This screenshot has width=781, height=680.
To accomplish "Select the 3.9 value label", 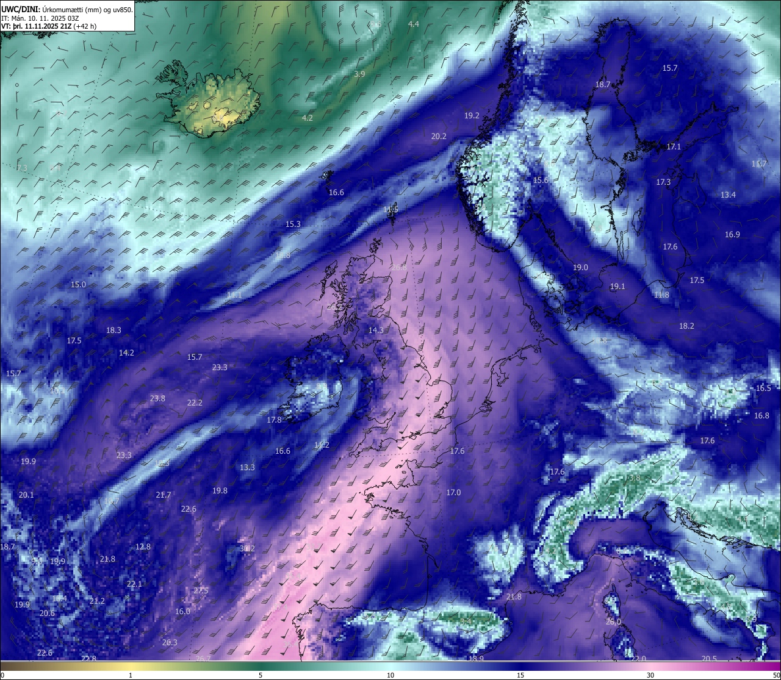I will tap(359, 74).
